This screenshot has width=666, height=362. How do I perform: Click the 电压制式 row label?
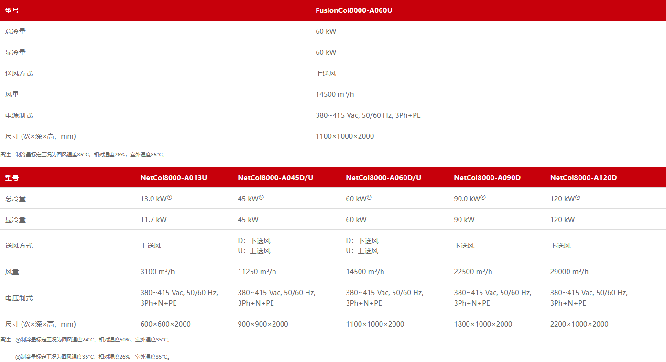[x=19, y=298]
